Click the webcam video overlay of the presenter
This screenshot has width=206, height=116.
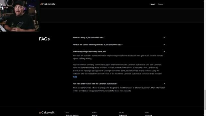(20, 16)
